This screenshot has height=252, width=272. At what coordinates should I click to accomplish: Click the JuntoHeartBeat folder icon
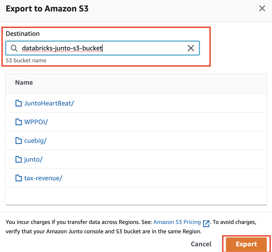click(x=19, y=103)
